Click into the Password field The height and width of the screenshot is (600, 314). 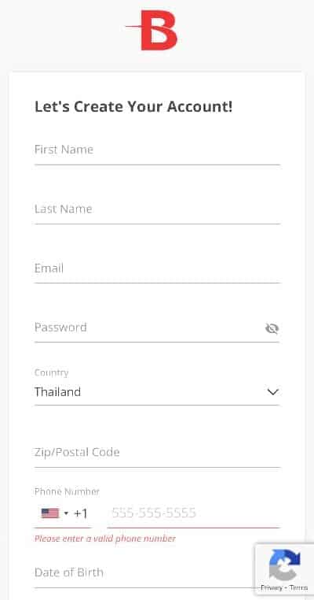click(x=149, y=328)
